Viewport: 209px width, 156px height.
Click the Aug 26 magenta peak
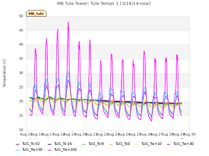(x=144, y=51)
